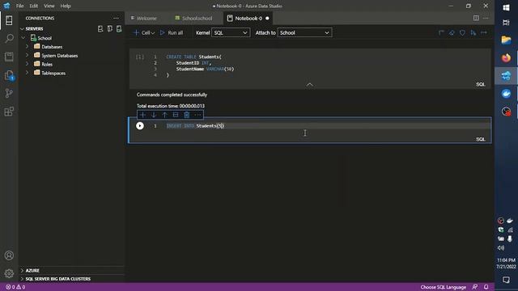This screenshot has height=291, width=518.
Task: Open the Connections view in activity bar
Action: [x=9, y=20]
